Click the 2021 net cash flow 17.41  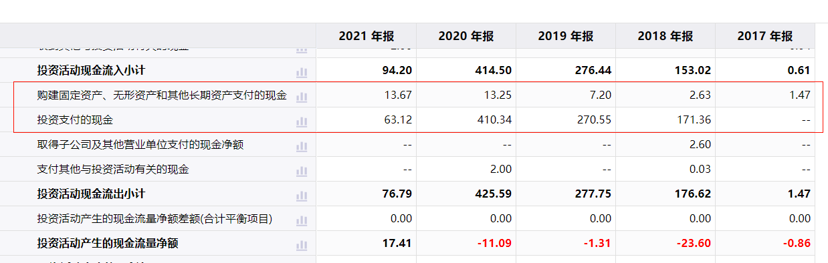(x=397, y=244)
